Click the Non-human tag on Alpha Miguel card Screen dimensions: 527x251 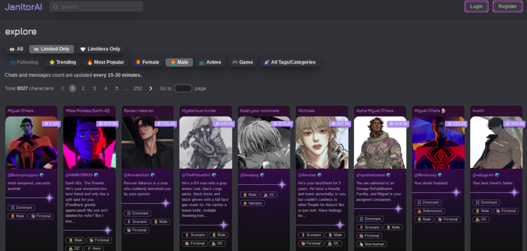(372, 244)
